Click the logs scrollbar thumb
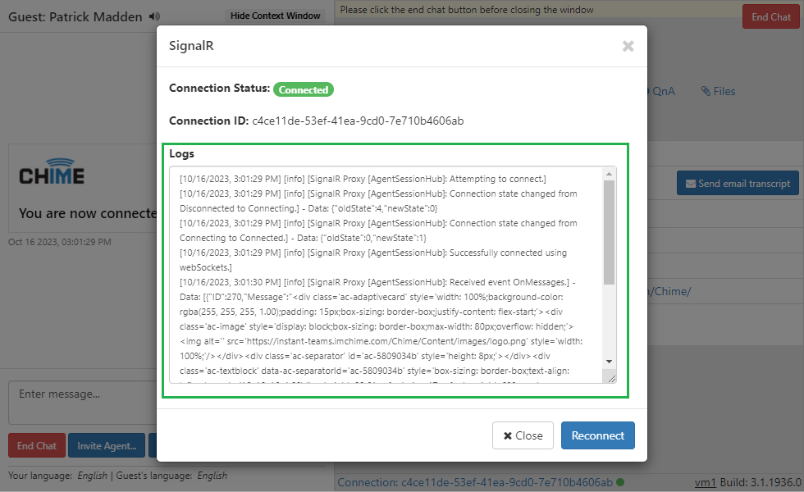 pos(609,232)
